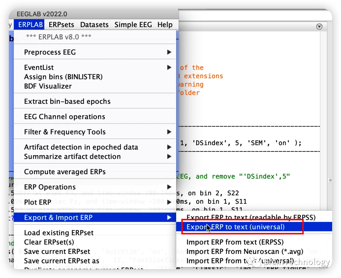Screen dimensions: 341x278
Task: Choose Extract bin-based epochs
Action: 67,102
